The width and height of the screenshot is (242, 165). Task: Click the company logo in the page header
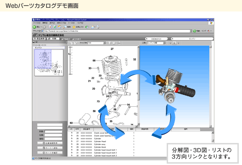(x=35, y=35)
